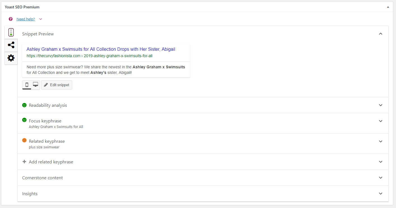Screen dimensions: 396x208
Task: Open the Insights section heading
Action: point(30,194)
